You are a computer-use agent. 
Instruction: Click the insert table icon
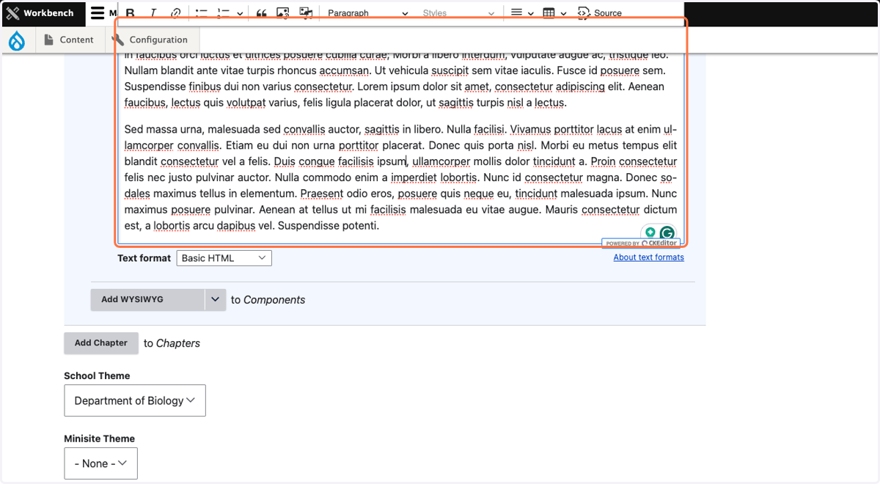click(x=549, y=13)
